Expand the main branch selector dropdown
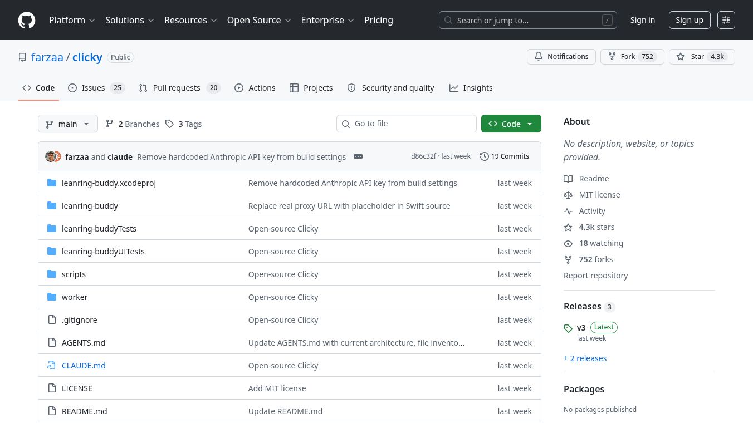The height and width of the screenshot is (423, 753). (68, 124)
